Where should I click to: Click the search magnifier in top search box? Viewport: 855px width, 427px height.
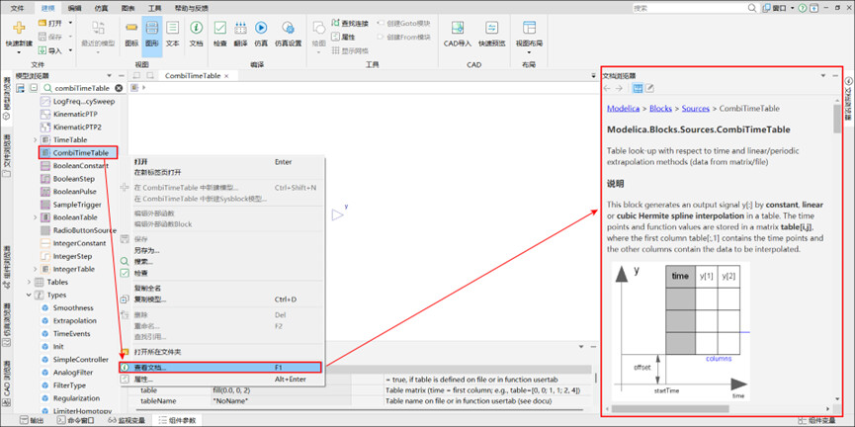pos(751,8)
